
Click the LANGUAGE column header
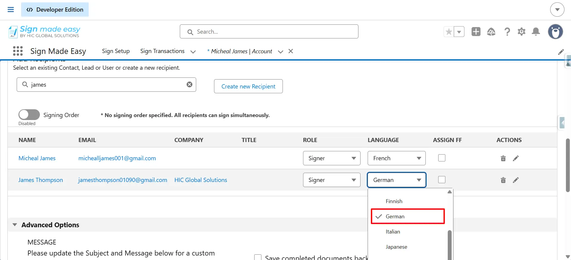tap(383, 140)
